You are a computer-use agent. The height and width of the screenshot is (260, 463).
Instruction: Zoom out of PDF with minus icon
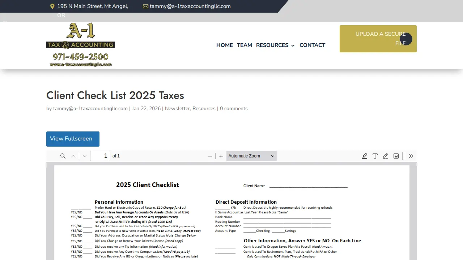pos(210,156)
